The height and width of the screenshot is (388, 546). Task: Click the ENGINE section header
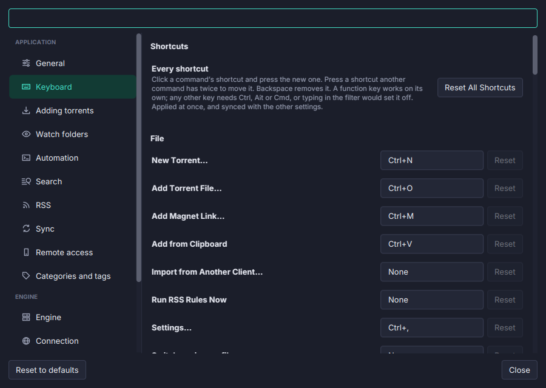pos(27,297)
